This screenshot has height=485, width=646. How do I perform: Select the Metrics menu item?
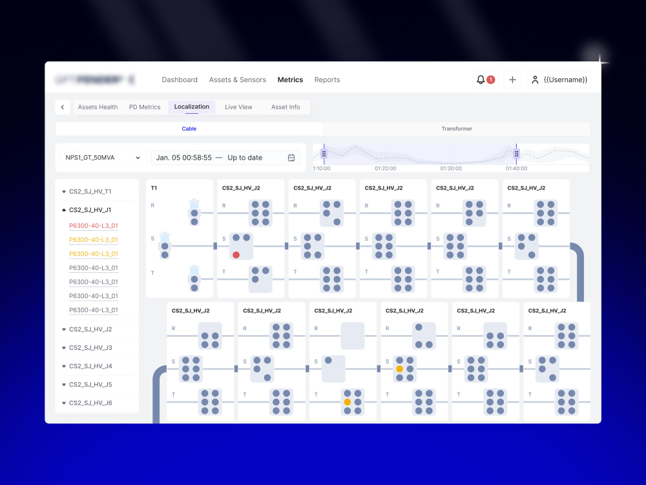coord(290,80)
